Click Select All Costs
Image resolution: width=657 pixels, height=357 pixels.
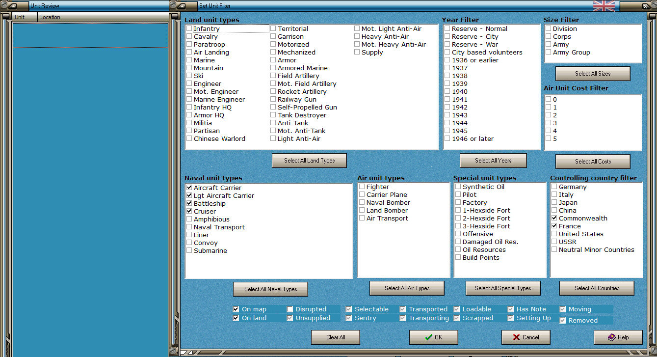tap(593, 162)
